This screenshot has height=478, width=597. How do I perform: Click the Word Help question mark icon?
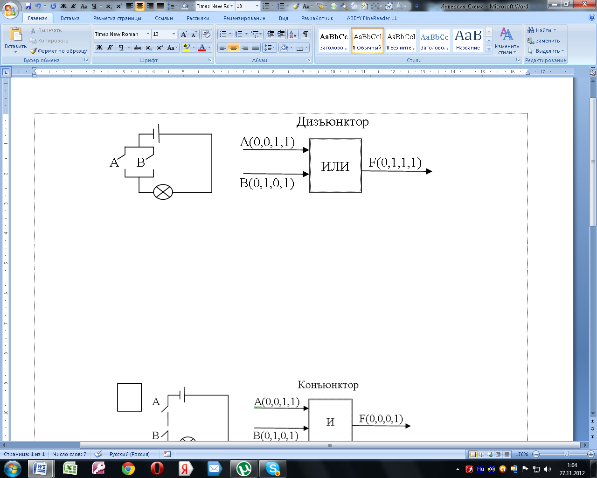pyautogui.click(x=592, y=18)
